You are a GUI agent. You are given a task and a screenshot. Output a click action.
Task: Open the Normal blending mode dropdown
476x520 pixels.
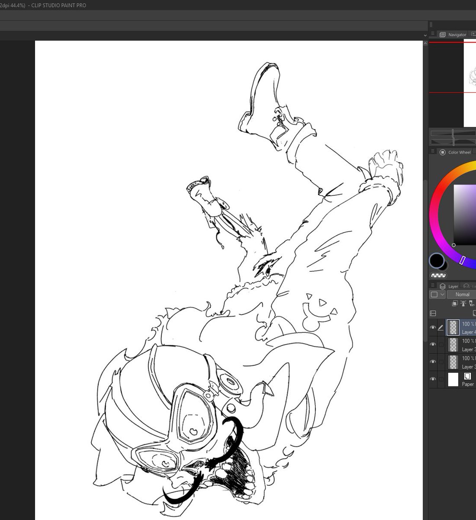click(462, 295)
